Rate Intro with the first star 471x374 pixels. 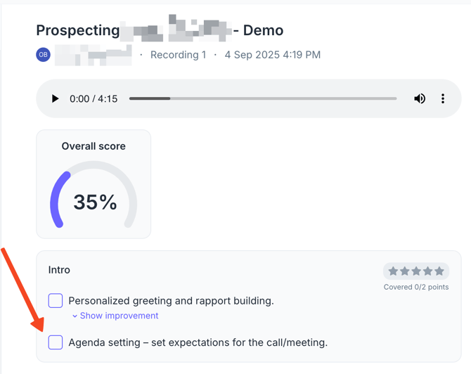pyautogui.click(x=394, y=271)
